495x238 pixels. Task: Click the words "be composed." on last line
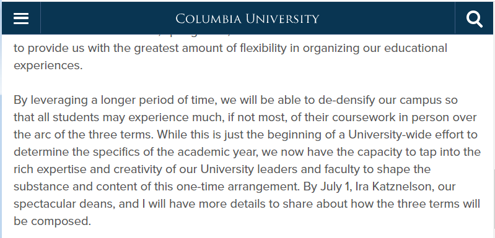click(x=52, y=221)
